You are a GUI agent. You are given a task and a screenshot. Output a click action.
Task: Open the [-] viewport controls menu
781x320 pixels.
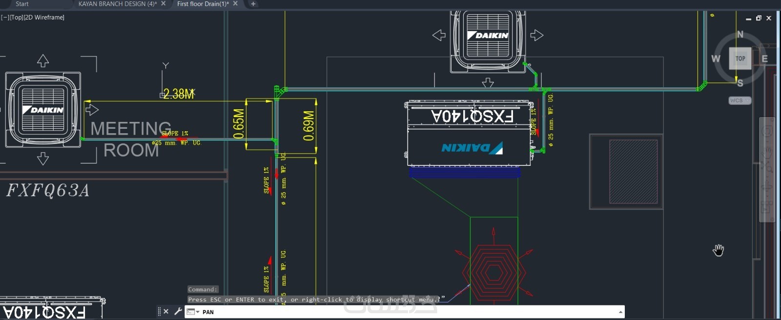(x=5, y=17)
